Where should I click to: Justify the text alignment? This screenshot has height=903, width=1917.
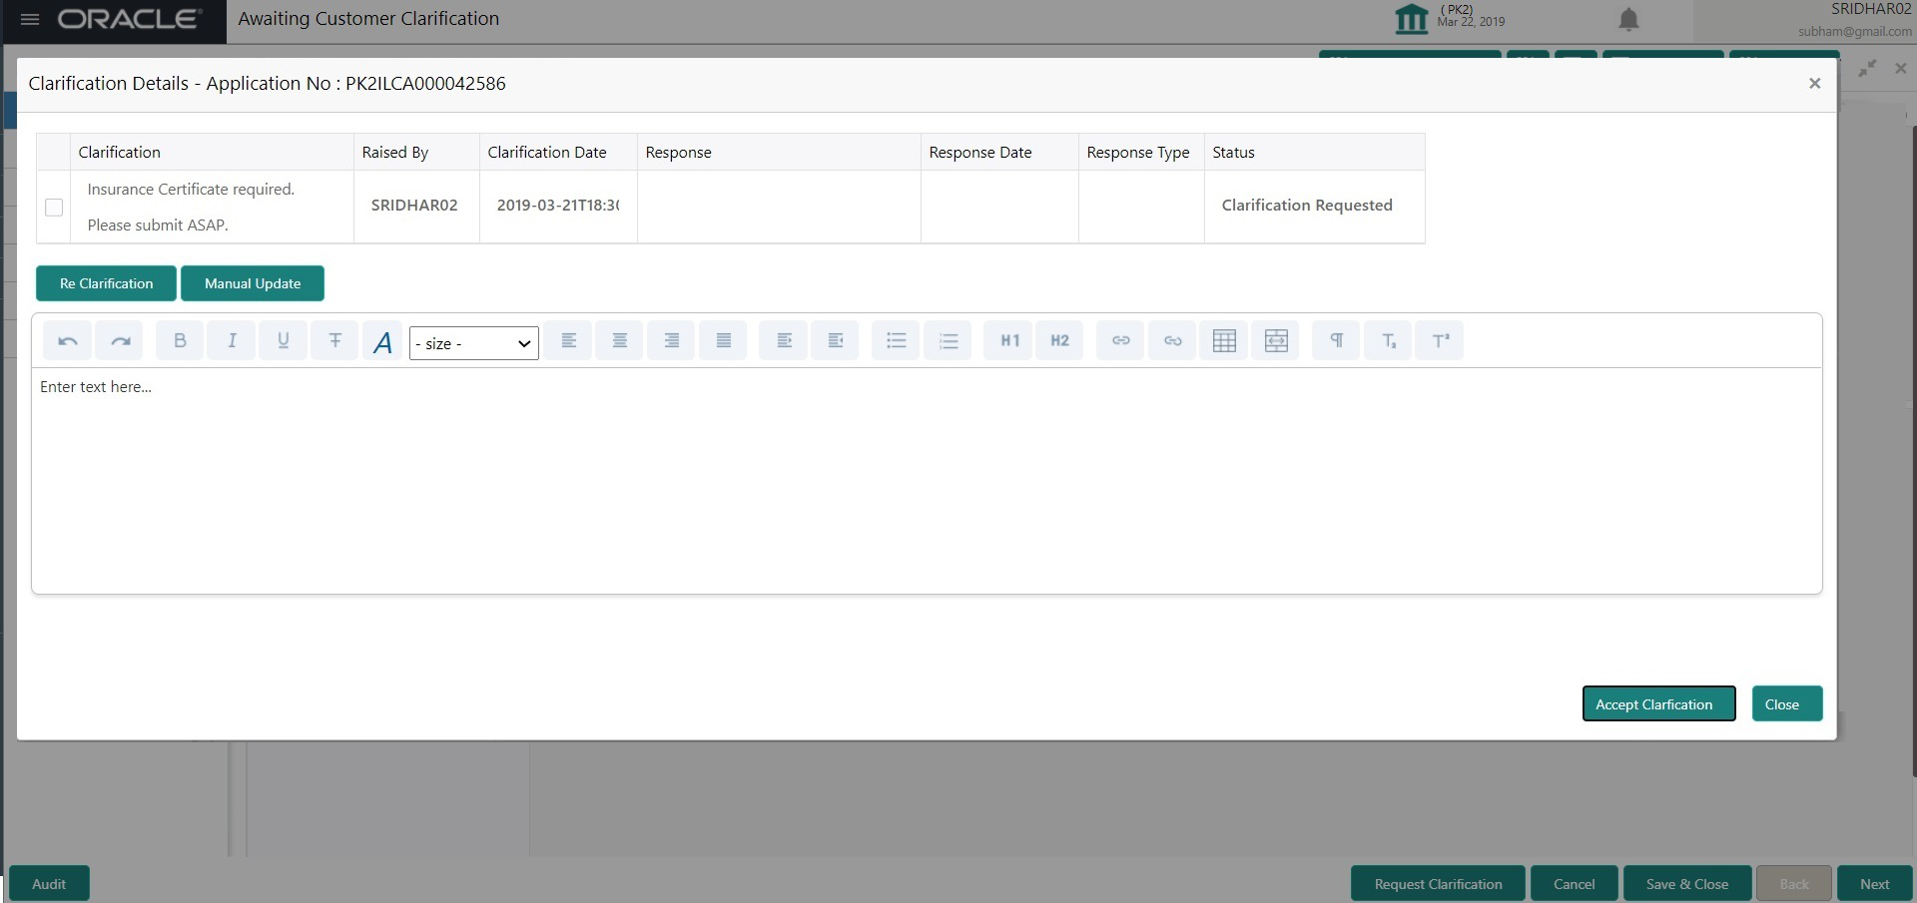click(724, 341)
